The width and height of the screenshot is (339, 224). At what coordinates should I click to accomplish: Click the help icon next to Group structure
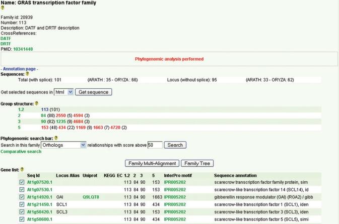click(x=36, y=103)
